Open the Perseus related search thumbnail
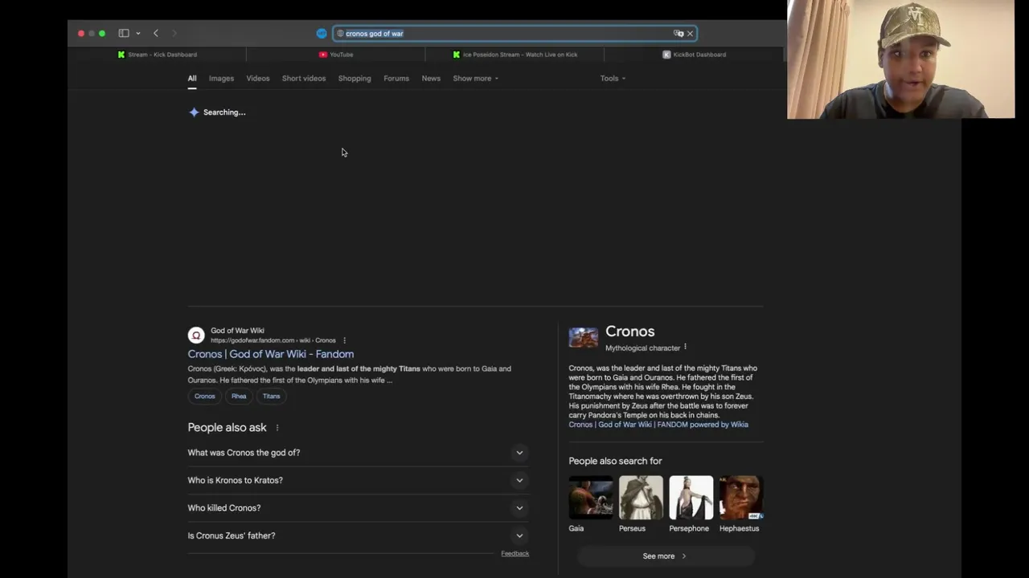This screenshot has height=578, width=1029. (641, 498)
